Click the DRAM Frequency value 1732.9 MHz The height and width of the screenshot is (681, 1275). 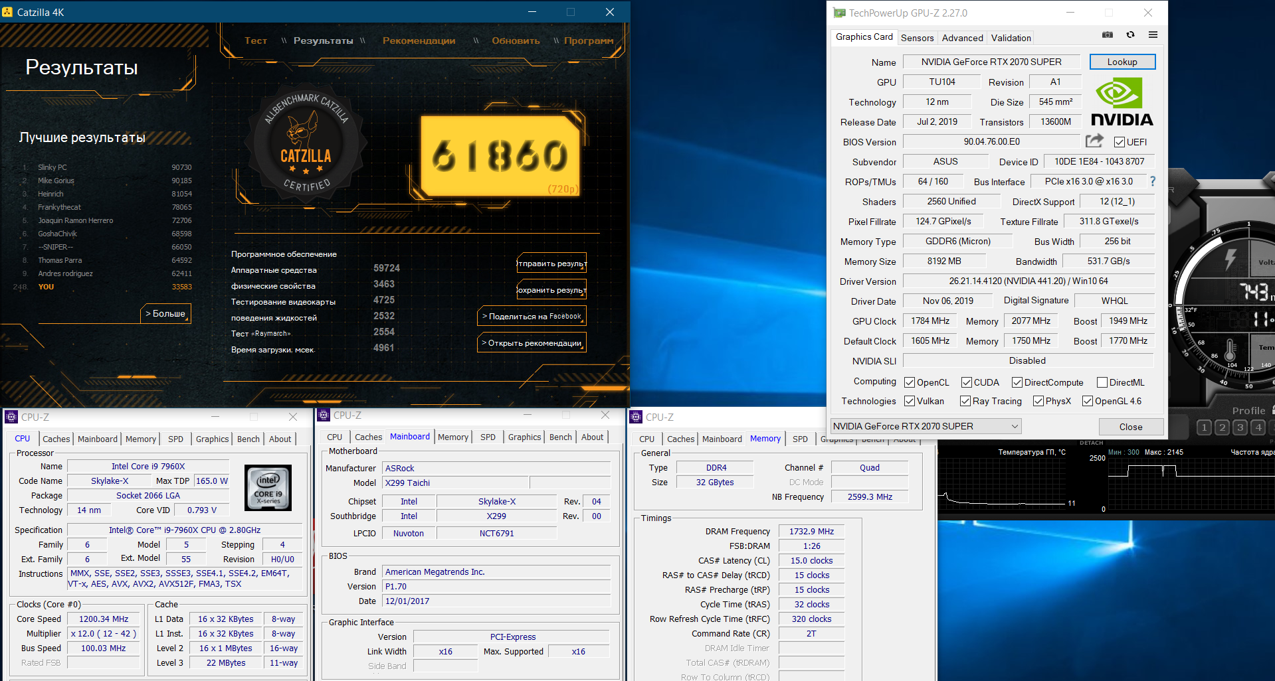[811, 531]
